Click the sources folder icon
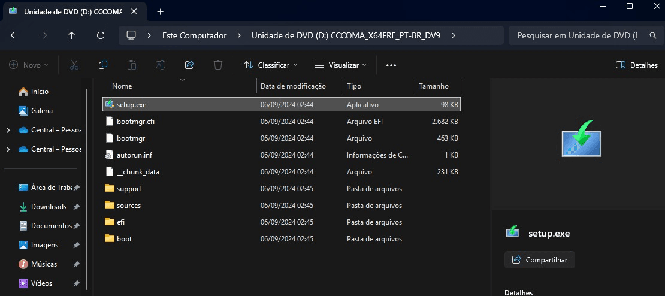The width and height of the screenshot is (665, 296). pos(110,206)
